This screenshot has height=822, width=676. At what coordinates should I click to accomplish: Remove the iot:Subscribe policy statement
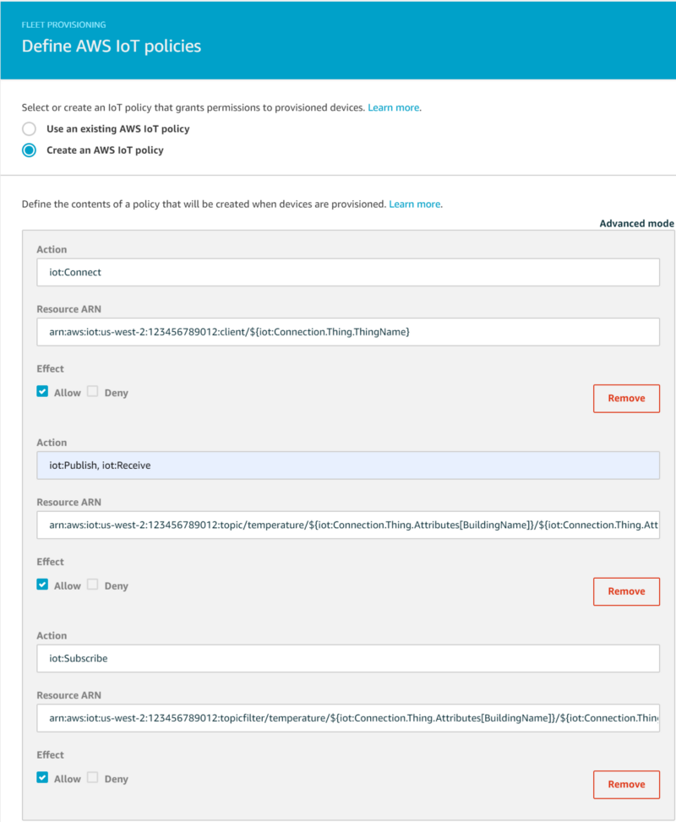626,784
